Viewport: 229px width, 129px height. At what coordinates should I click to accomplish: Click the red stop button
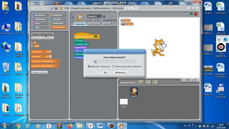pyautogui.click(x=196, y=14)
